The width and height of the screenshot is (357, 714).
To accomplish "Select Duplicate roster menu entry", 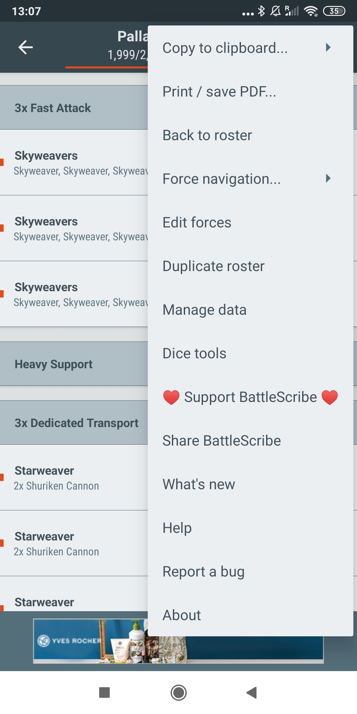I will tap(214, 266).
